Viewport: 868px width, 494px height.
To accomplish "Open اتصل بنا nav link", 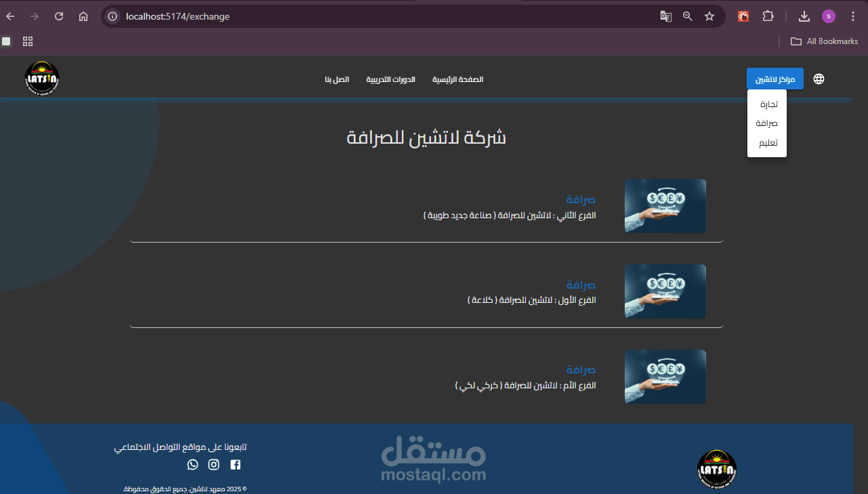I will [x=337, y=80].
